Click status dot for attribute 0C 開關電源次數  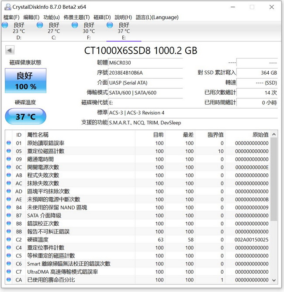(x=9, y=167)
